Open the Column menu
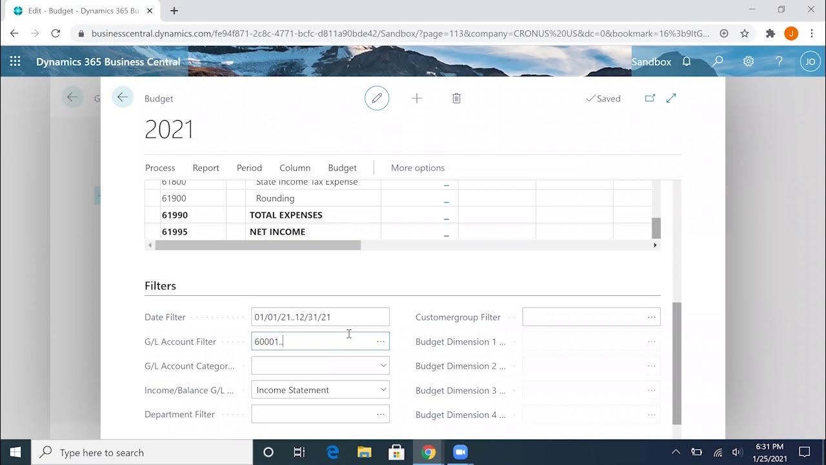Image resolution: width=826 pixels, height=465 pixels. 295,168
